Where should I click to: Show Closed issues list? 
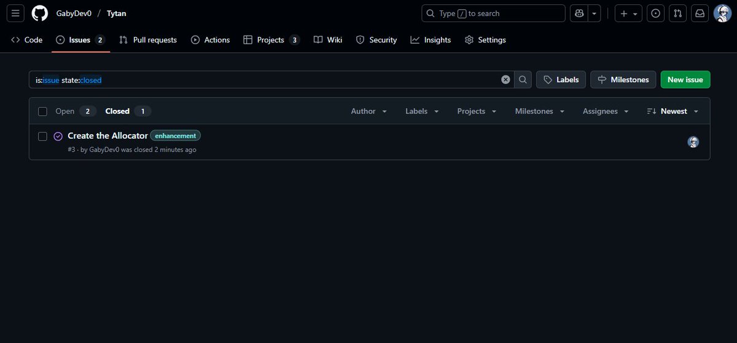pos(128,111)
